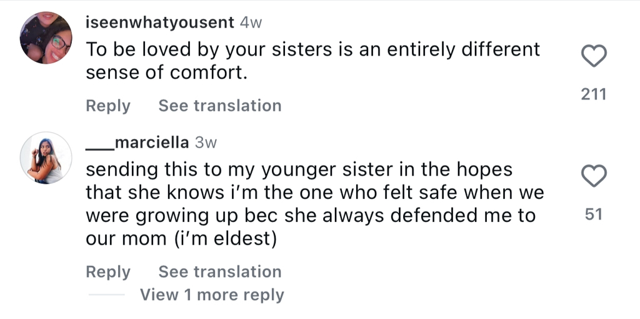Screen dimensions: 640x319
Task: Open iseenwhatyousent's profile picture
Action: click(46, 38)
